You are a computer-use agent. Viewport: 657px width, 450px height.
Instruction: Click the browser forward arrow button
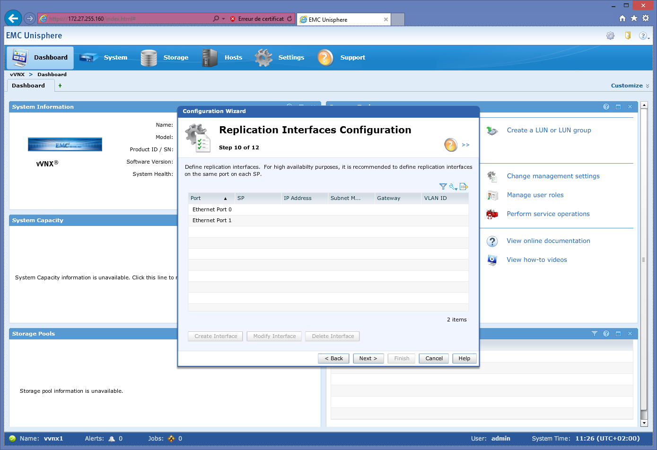(30, 18)
